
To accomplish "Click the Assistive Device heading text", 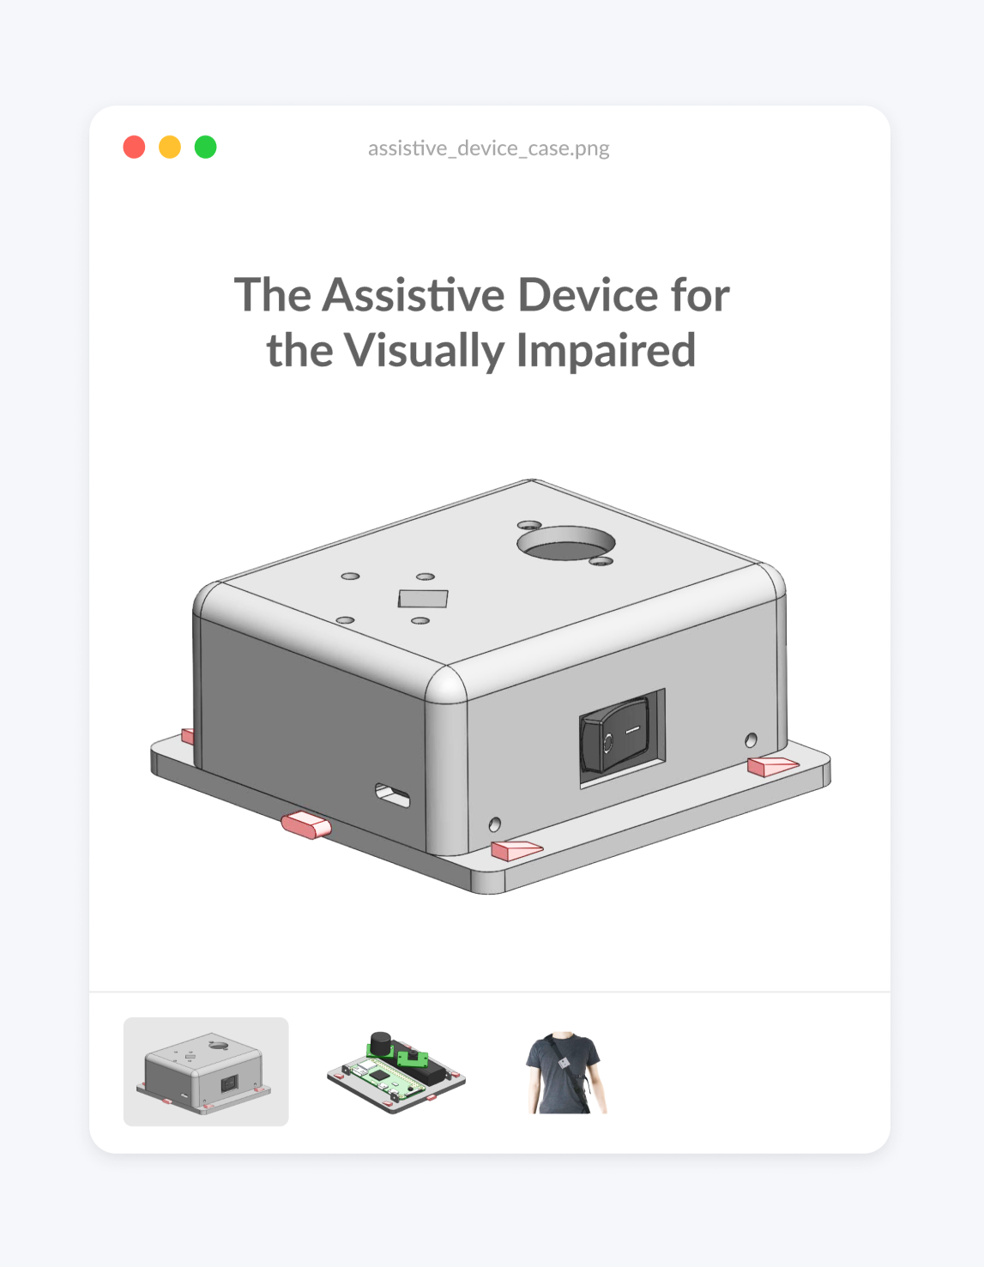I will click(x=481, y=323).
